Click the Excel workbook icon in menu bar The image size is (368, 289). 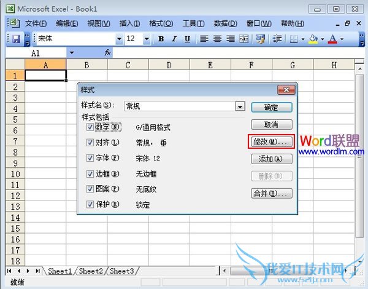[13, 23]
